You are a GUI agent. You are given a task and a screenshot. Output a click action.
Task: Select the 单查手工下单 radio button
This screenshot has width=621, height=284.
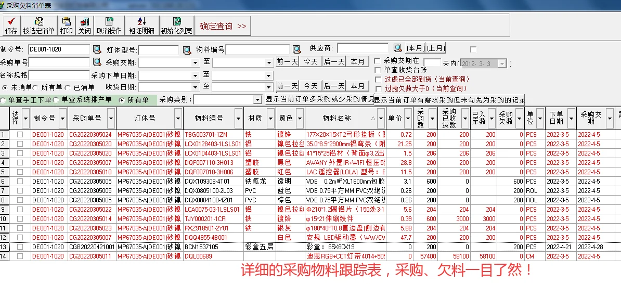point(3,100)
